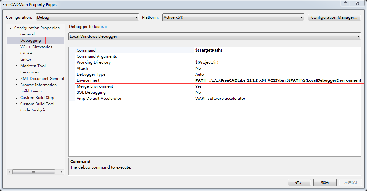
Task: Click the tree scrollbar left arrow
Action: [9, 172]
